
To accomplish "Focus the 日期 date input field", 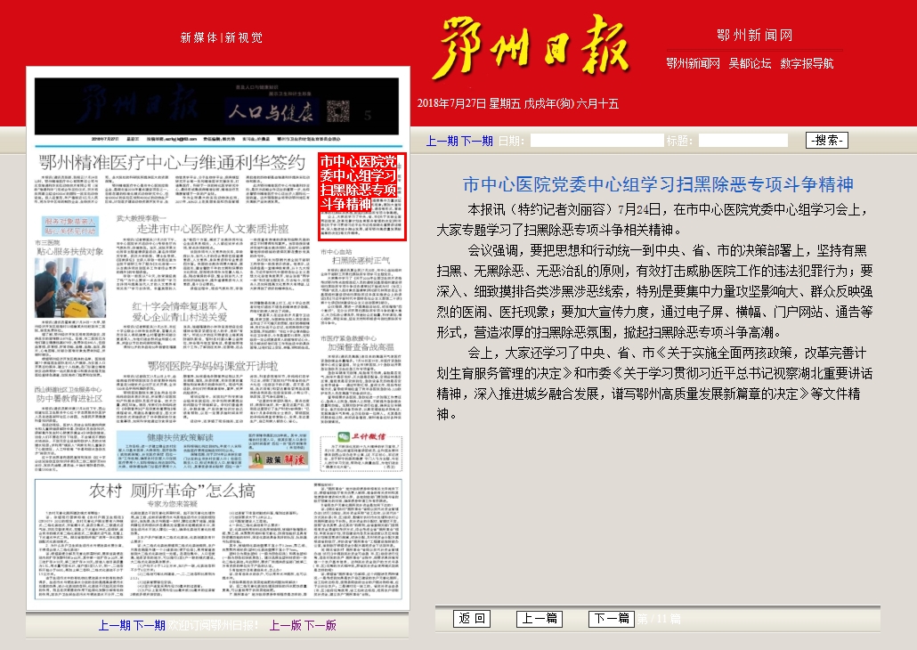I will tap(596, 141).
